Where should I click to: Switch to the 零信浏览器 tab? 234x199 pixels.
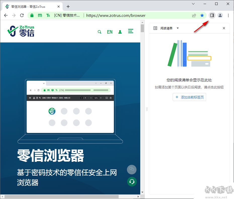coord(30,7)
